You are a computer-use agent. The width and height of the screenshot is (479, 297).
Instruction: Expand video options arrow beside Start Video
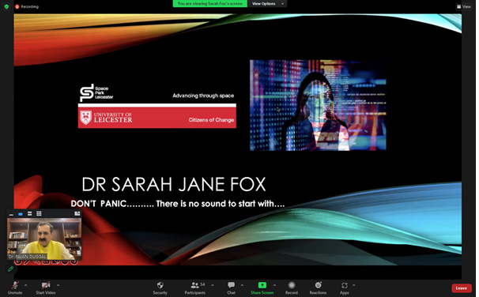pos(58,285)
